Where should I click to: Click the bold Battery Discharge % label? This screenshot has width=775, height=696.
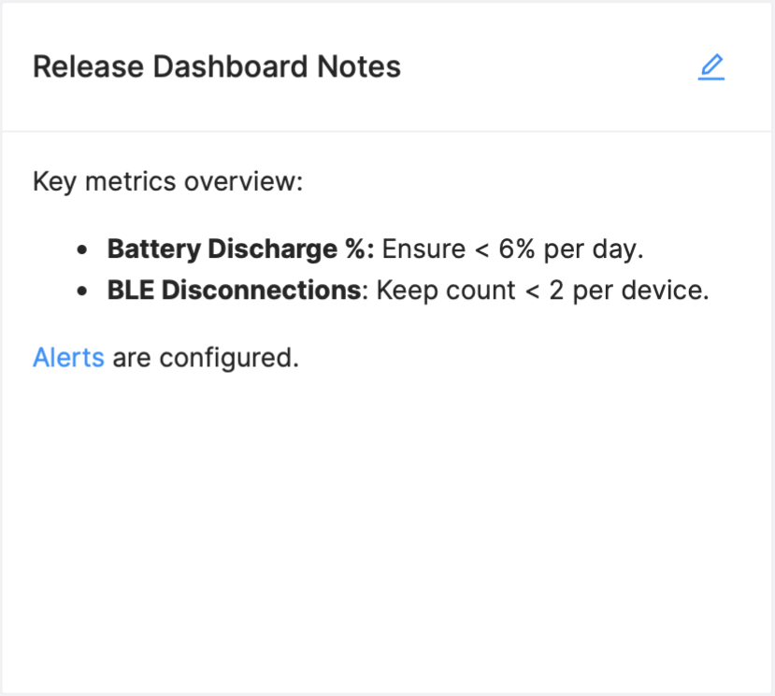240,249
